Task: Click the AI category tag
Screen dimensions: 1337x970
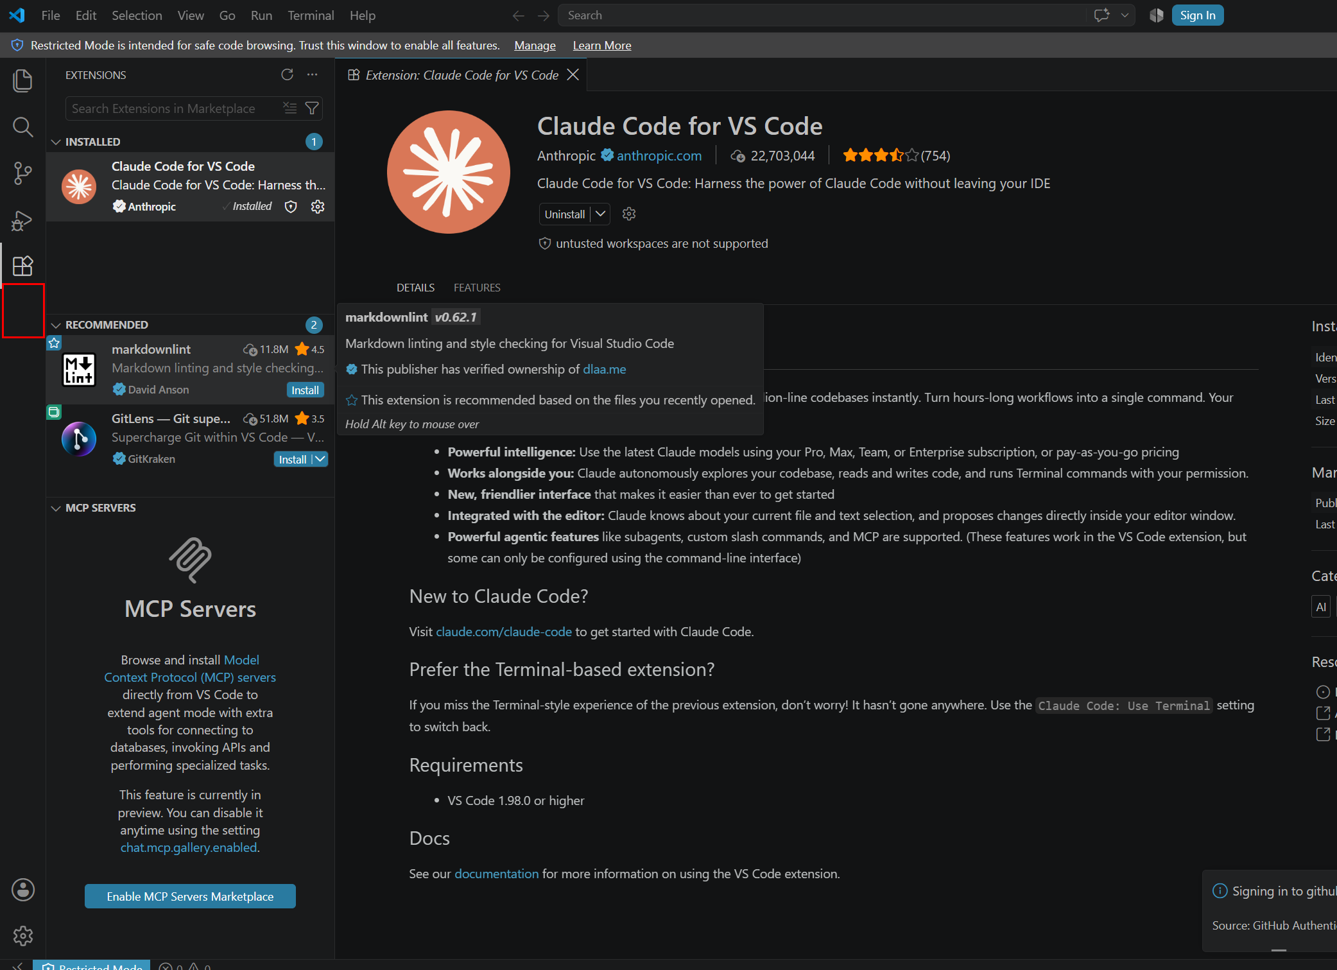Action: [x=1321, y=607]
